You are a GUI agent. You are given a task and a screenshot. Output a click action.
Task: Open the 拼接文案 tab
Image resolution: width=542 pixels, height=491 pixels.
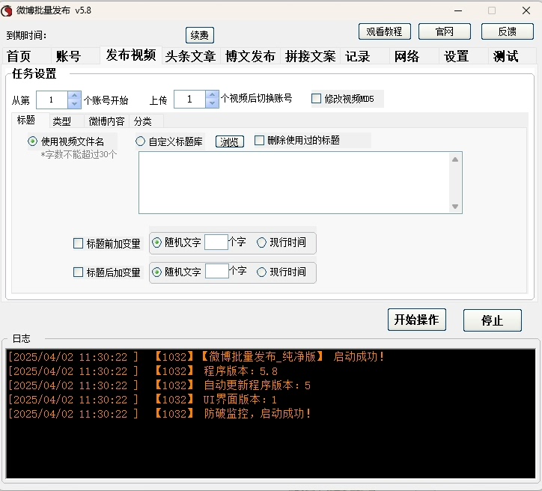(310, 56)
